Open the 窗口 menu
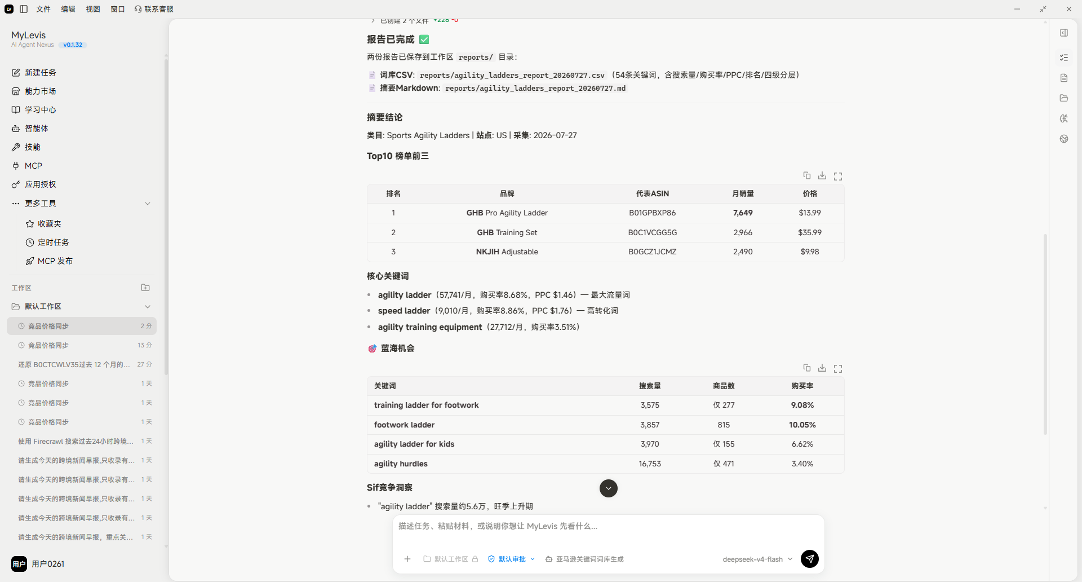The height and width of the screenshot is (582, 1082). (118, 9)
